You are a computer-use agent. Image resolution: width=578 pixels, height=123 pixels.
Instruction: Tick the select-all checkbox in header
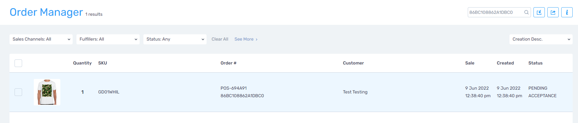[x=18, y=63]
